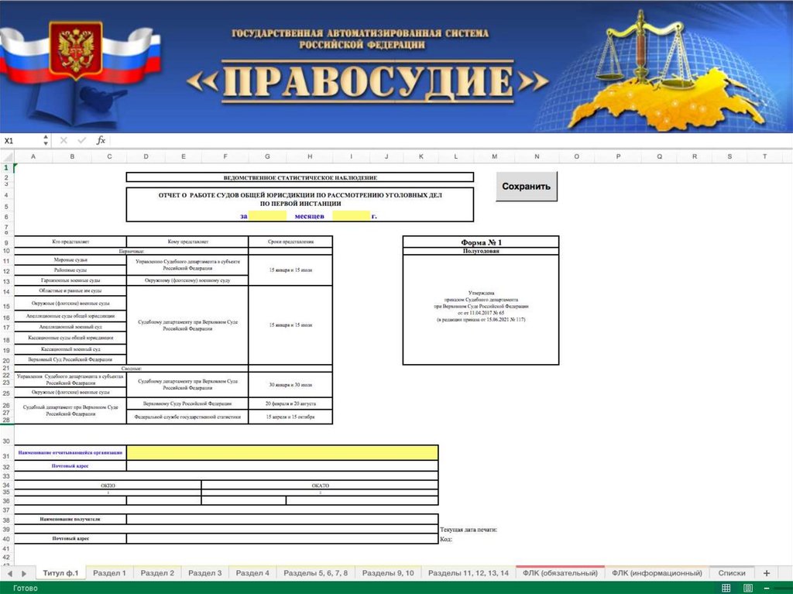793x594 pixels.
Task: Click the column D header
Action: point(146,157)
